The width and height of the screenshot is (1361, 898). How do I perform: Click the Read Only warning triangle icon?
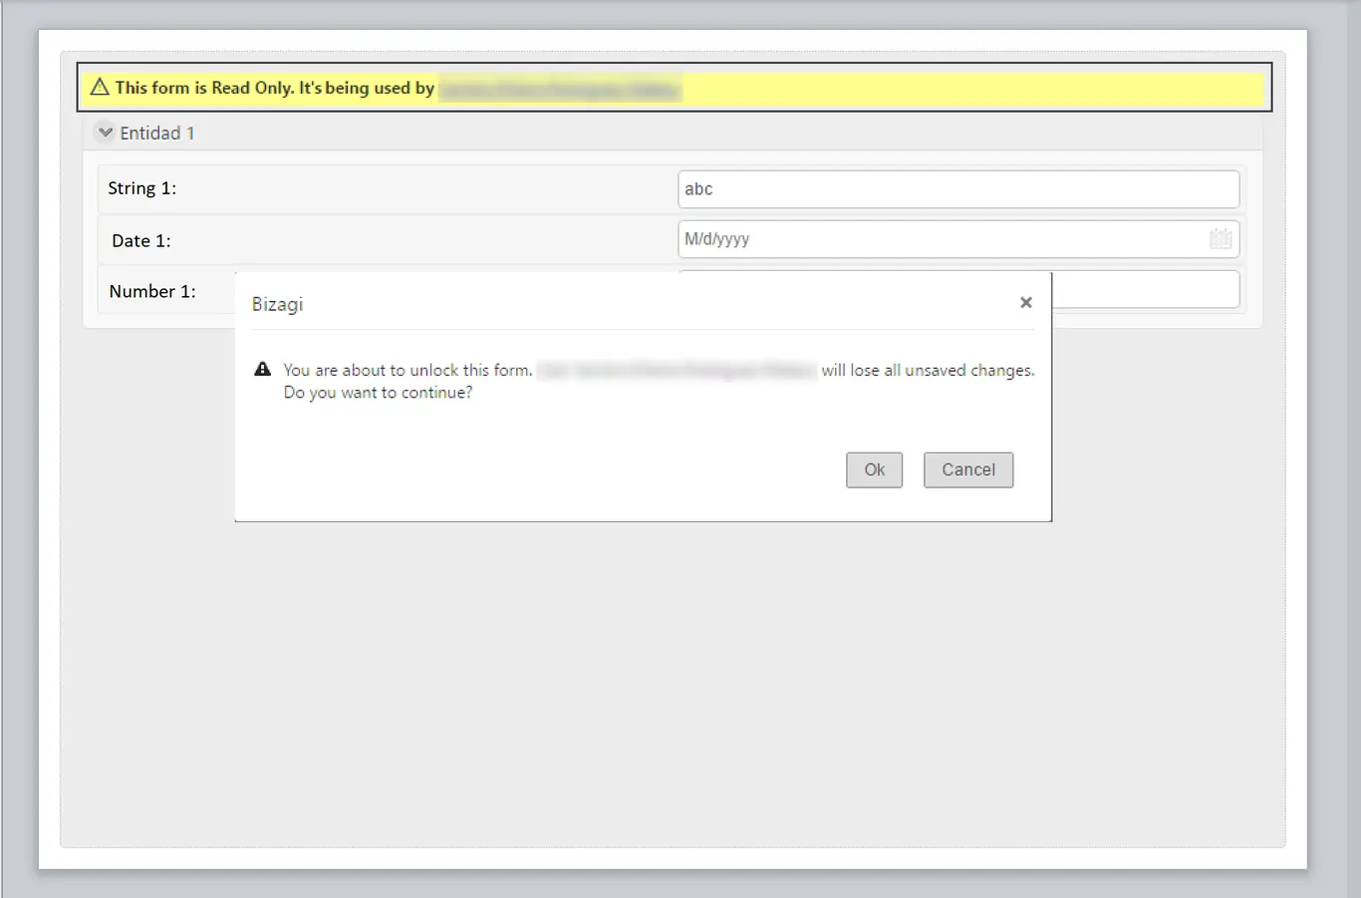100,88
